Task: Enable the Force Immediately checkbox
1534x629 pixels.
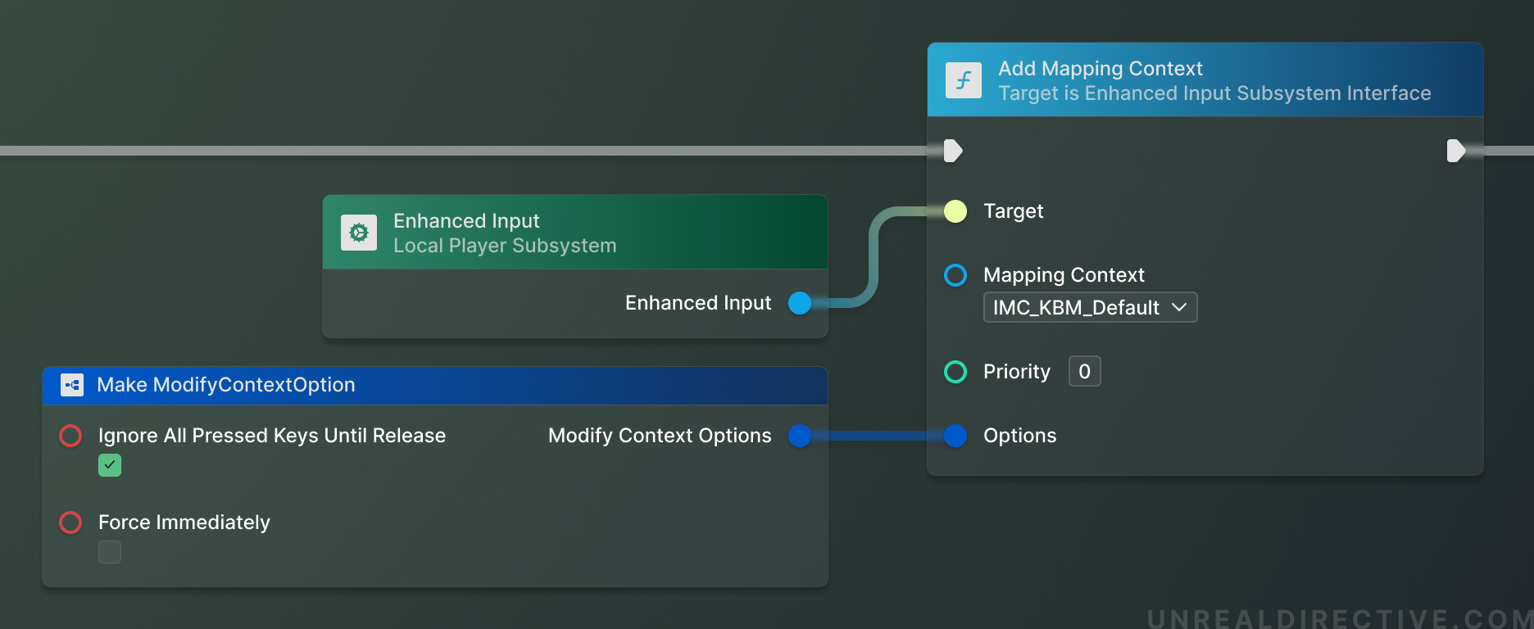Action: pos(110,552)
